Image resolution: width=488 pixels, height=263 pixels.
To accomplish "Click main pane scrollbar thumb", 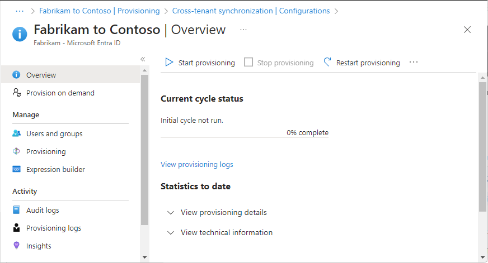I will pyautogui.click(x=482, y=146).
